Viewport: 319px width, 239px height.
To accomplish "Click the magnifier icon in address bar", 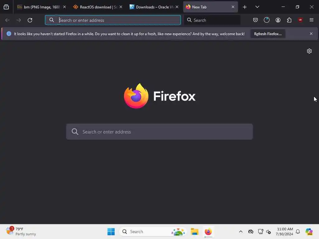I will point(52,20).
